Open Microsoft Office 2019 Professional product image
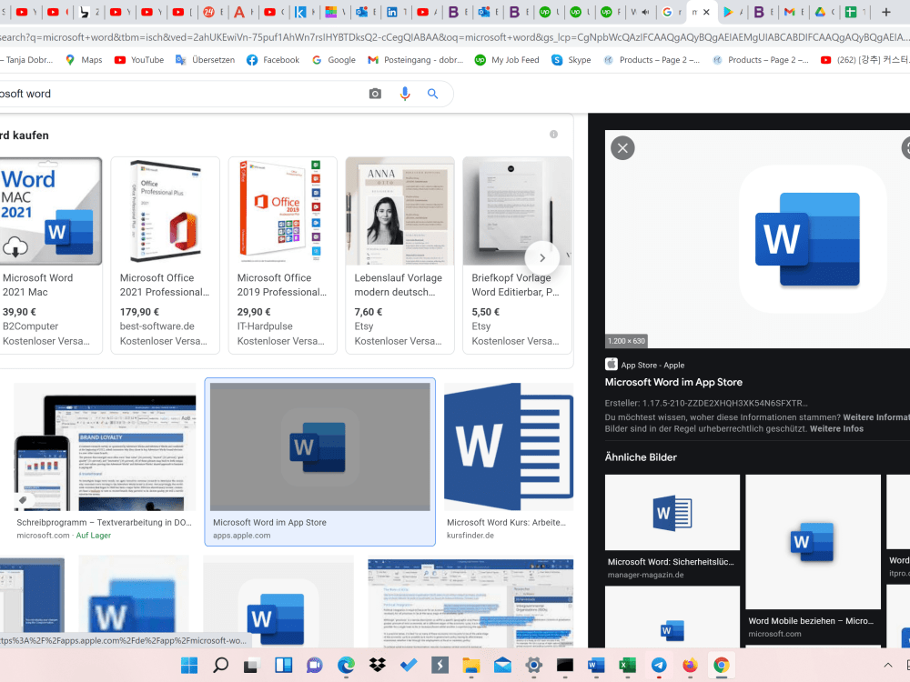The height and width of the screenshot is (682, 910). click(282, 211)
